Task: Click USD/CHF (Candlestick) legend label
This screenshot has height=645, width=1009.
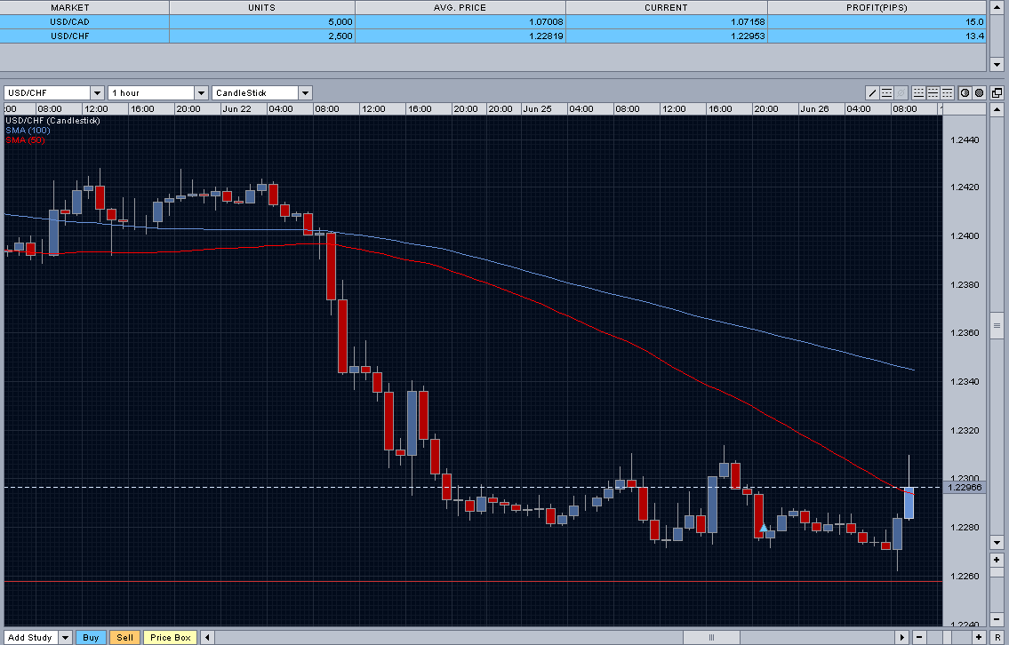Action: 52,121
